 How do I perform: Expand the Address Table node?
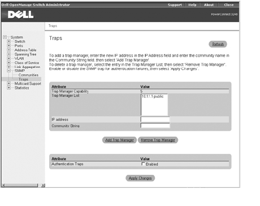tap(8, 50)
